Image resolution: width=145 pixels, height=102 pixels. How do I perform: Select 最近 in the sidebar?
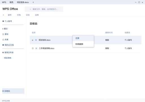point(6,29)
